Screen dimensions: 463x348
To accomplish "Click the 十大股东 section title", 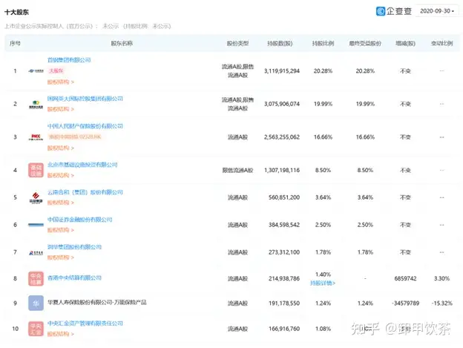I will pos(16,12).
